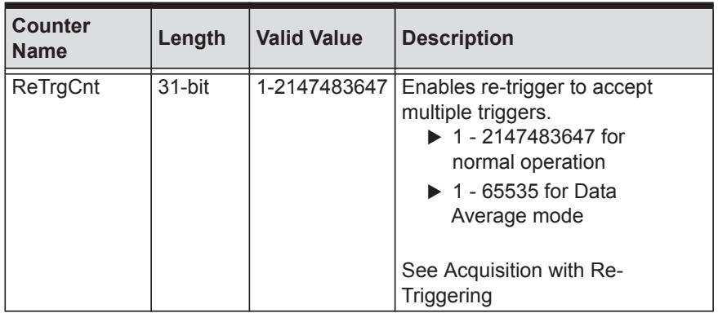Click the arrow bullet before normal operation range

[434, 139]
